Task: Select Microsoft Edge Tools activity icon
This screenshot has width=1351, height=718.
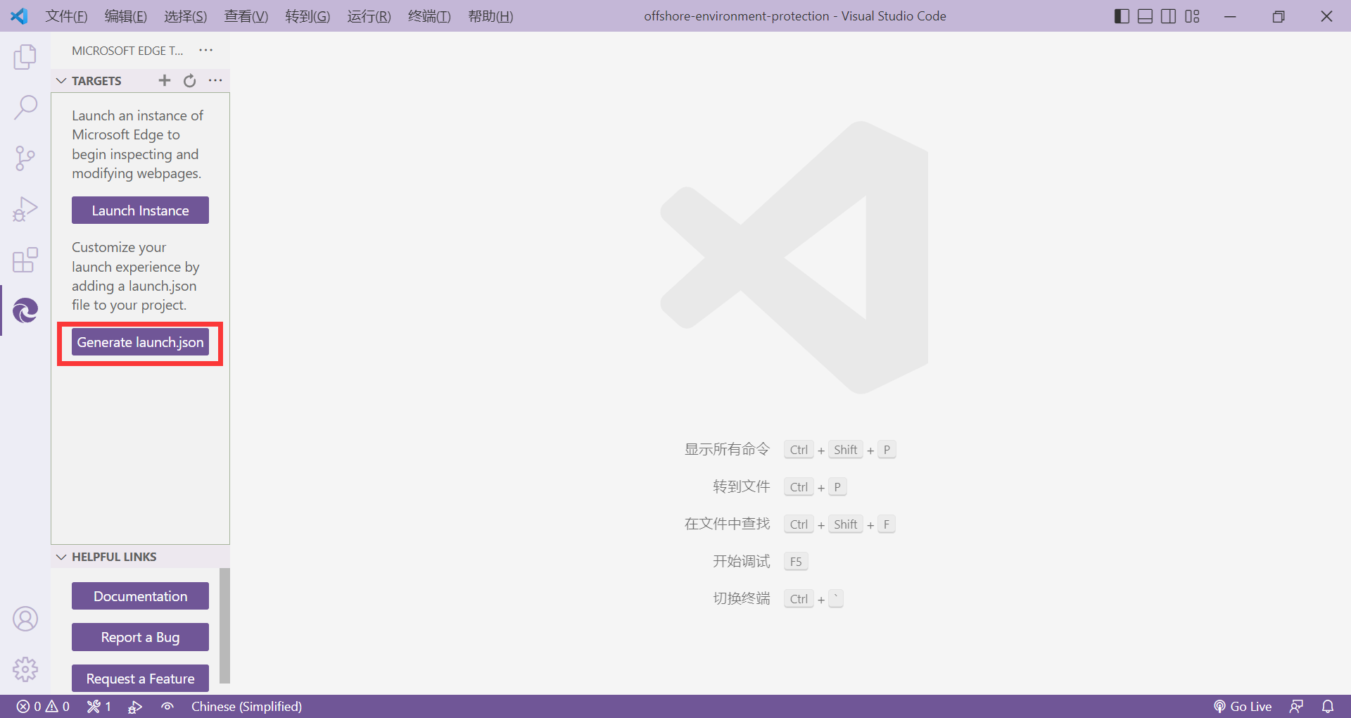Action: (25, 310)
